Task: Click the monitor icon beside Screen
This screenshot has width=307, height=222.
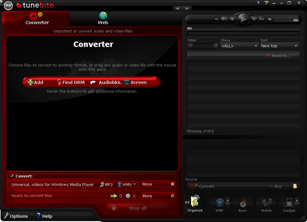Action: click(127, 82)
